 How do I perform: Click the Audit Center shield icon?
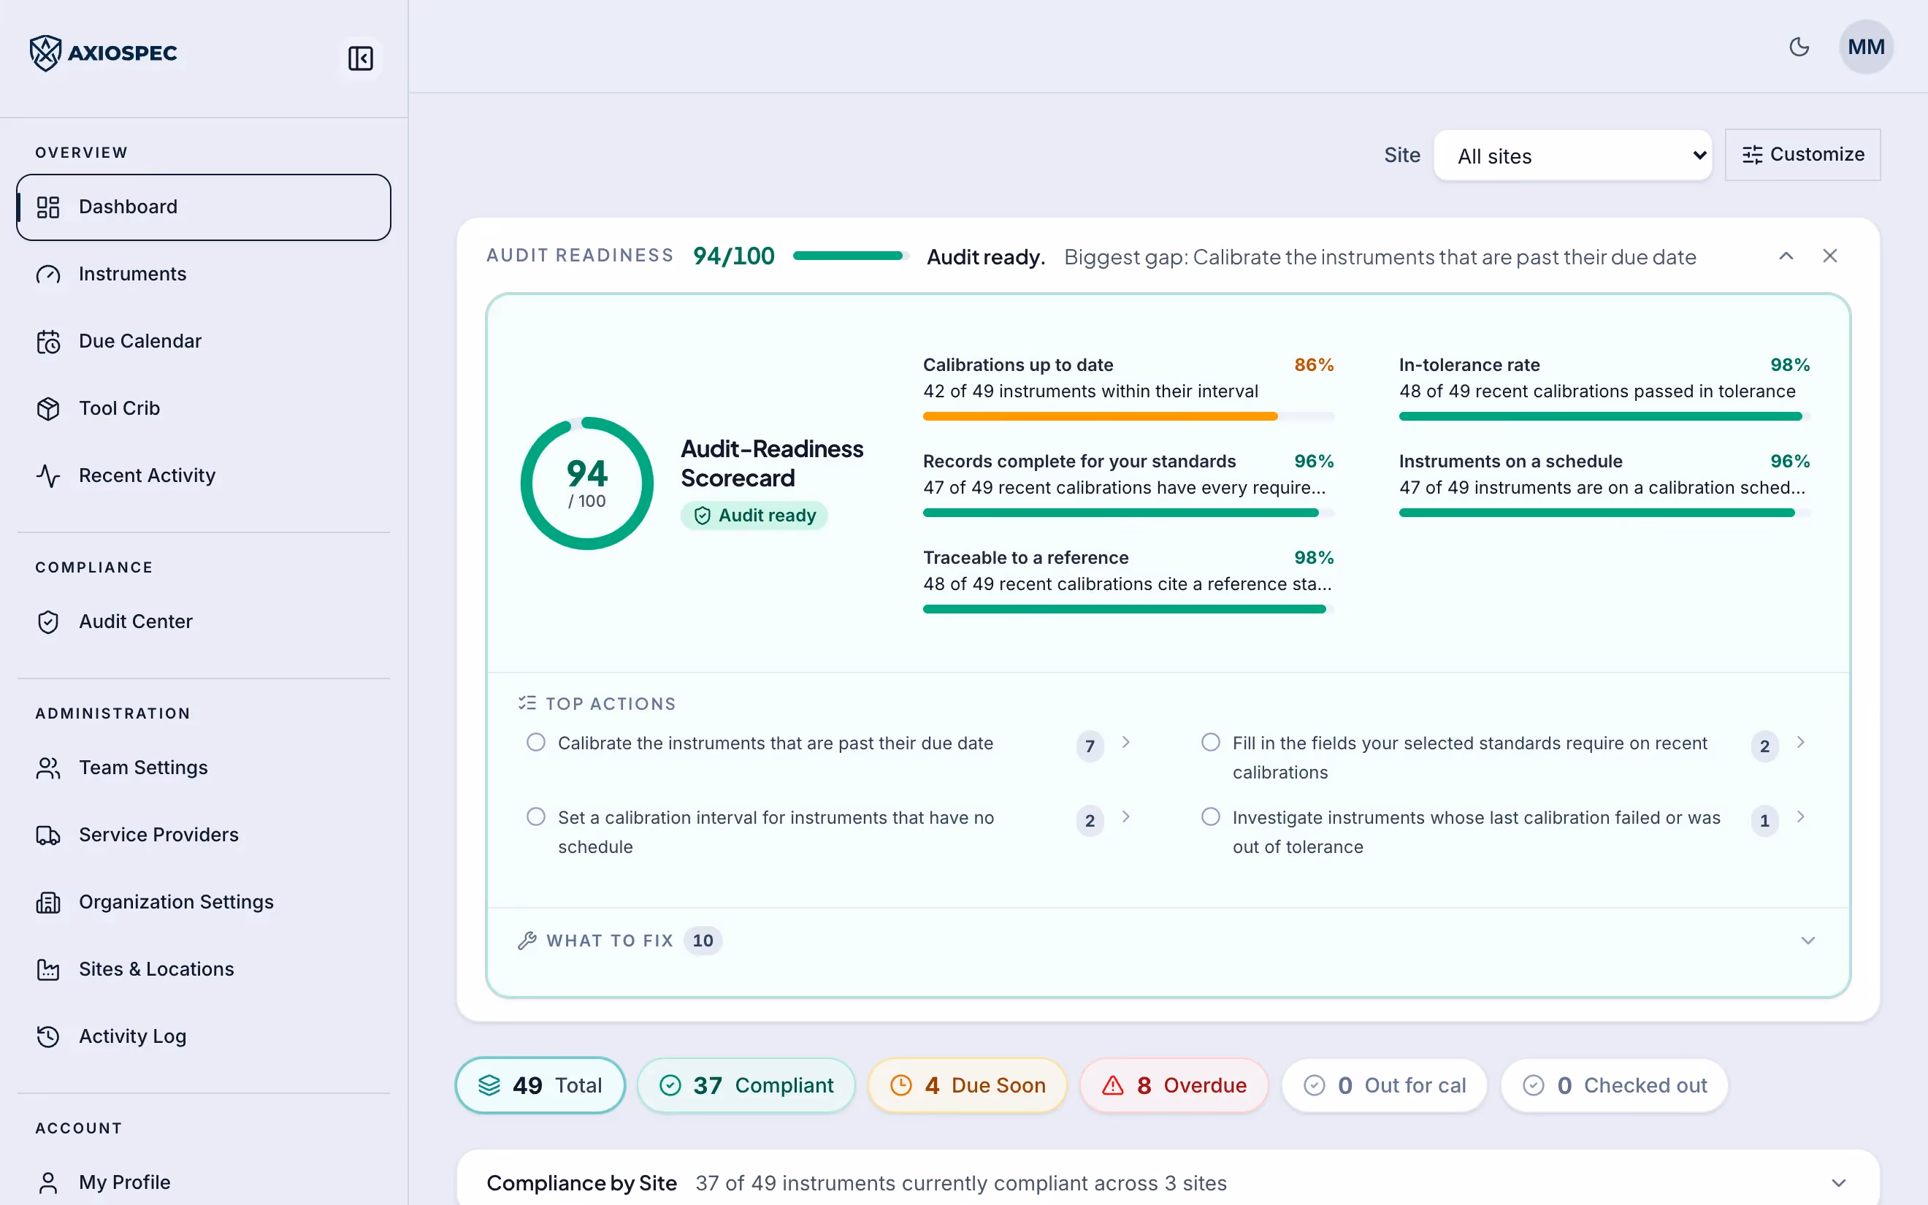click(x=49, y=621)
